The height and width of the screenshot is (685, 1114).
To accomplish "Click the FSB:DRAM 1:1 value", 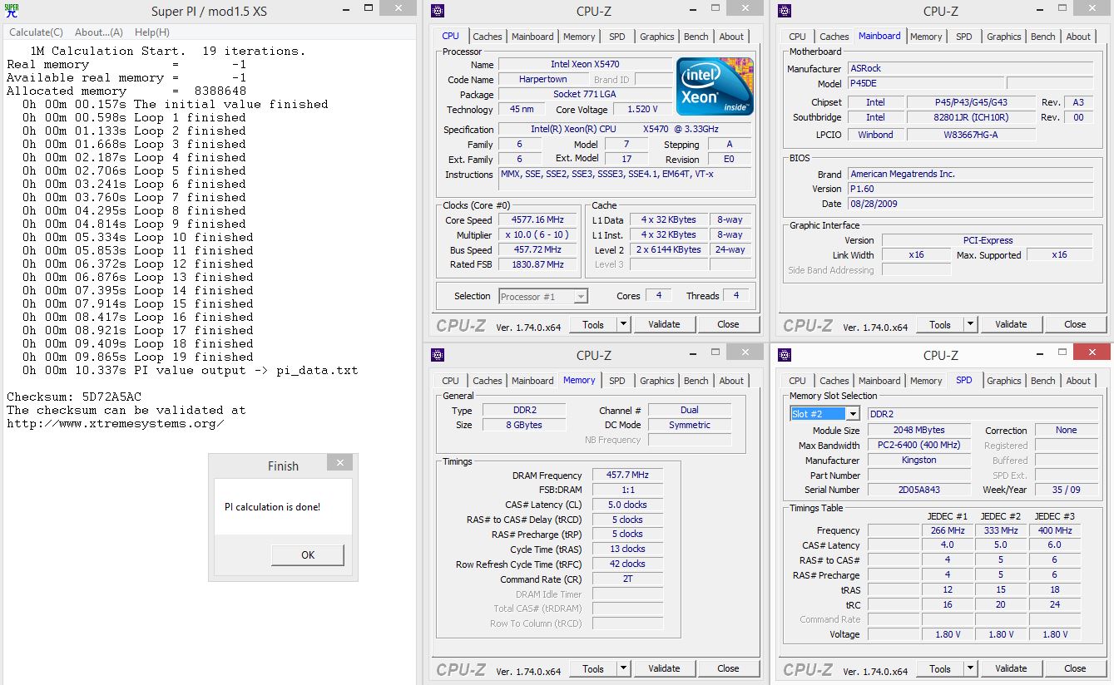I will click(627, 490).
